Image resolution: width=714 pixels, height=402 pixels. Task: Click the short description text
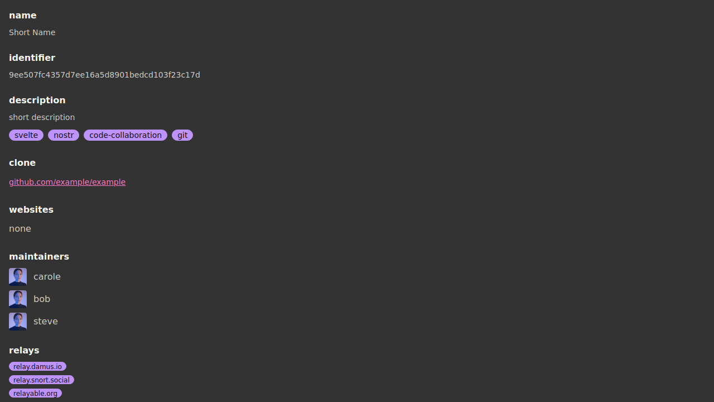[42, 117]
